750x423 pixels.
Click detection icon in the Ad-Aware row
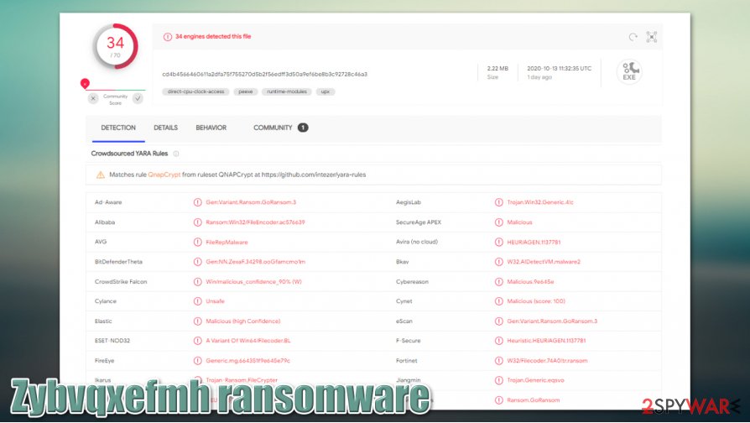point(197,202)
